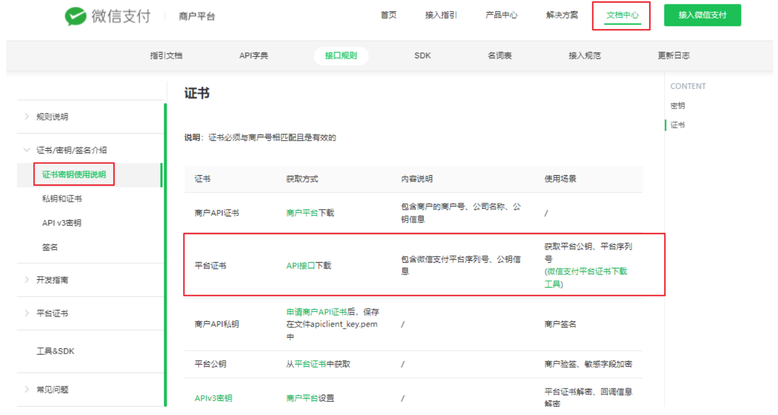Open 工具&SDK in the sidebar
778x415 pixels.
55,351
